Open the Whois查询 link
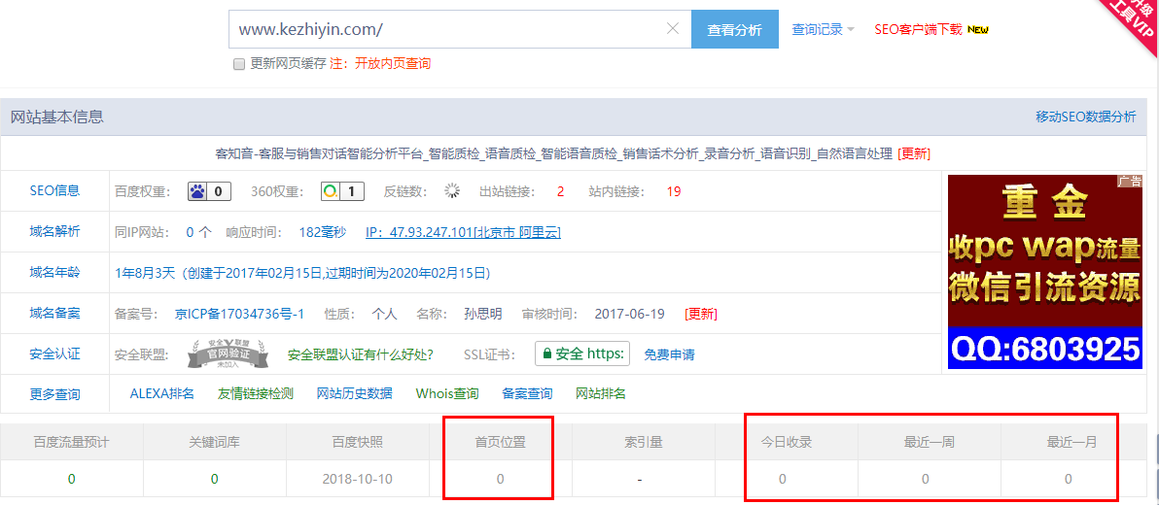Screen dimensions: 1159x505 pyautogui.click(x=447, y=393)
